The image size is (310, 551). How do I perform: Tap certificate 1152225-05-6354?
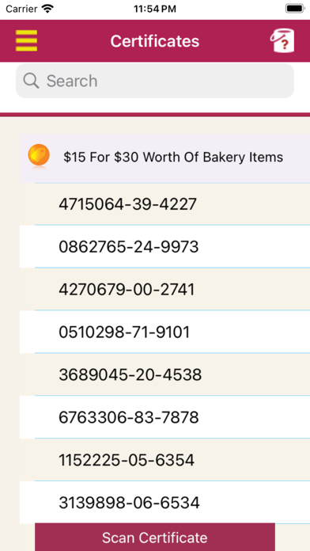(164, 460)
